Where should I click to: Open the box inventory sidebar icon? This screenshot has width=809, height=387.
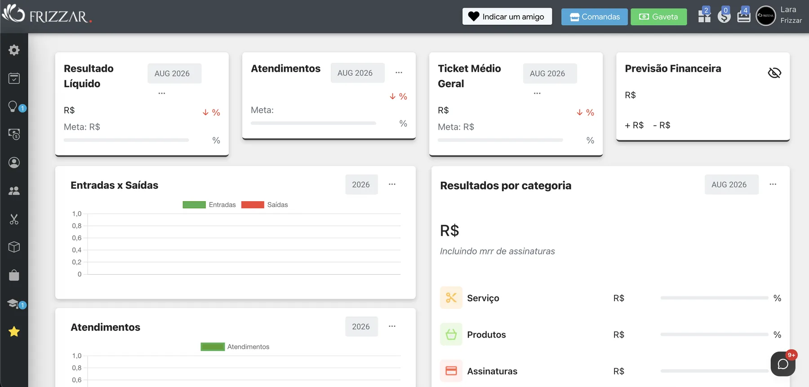(14, 247)
